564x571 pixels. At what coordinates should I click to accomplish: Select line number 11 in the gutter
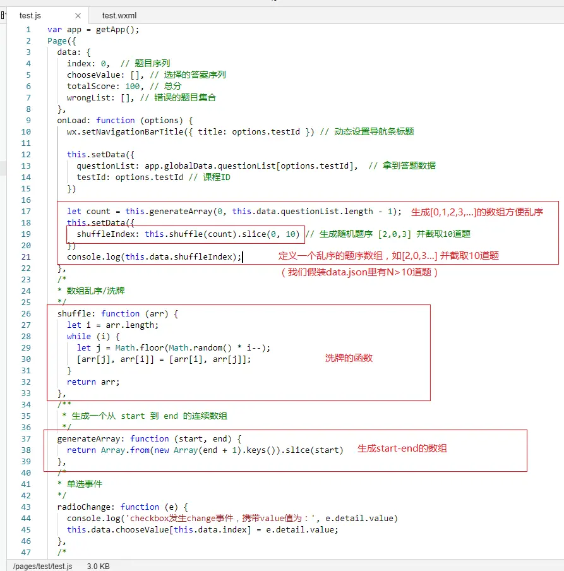[x=26, y=143]
